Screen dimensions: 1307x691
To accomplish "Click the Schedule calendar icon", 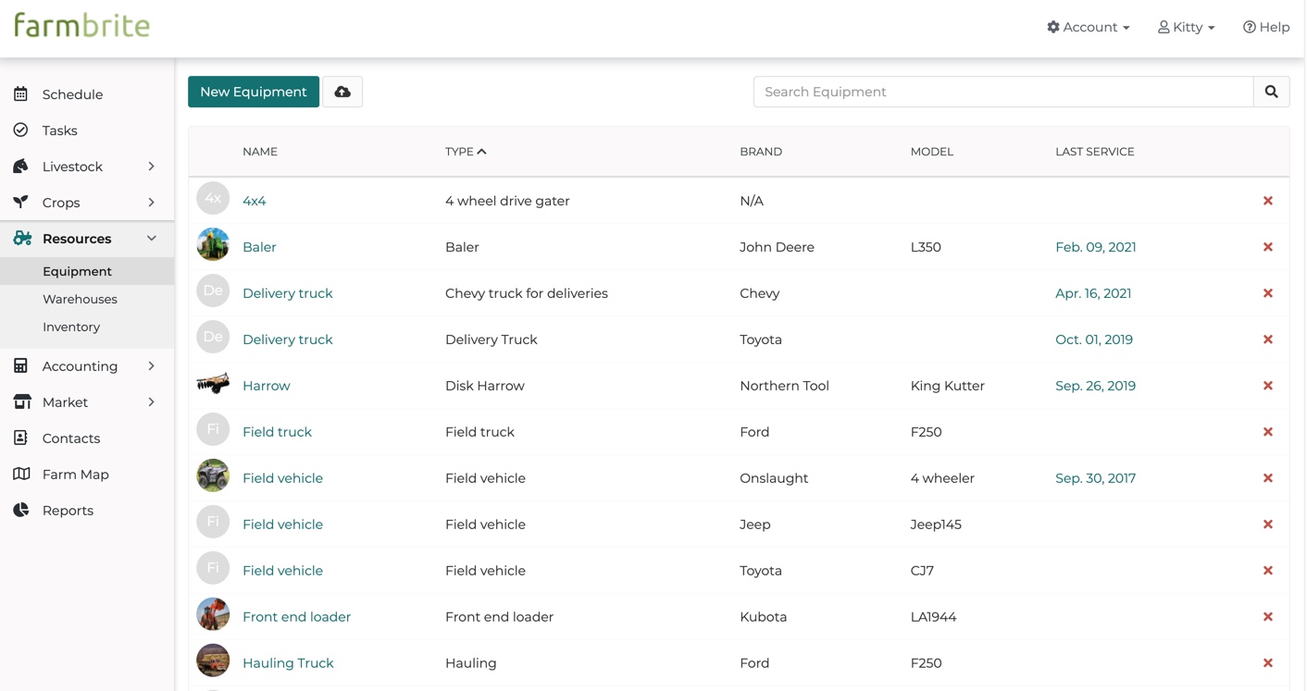I will tap(20, 94).
